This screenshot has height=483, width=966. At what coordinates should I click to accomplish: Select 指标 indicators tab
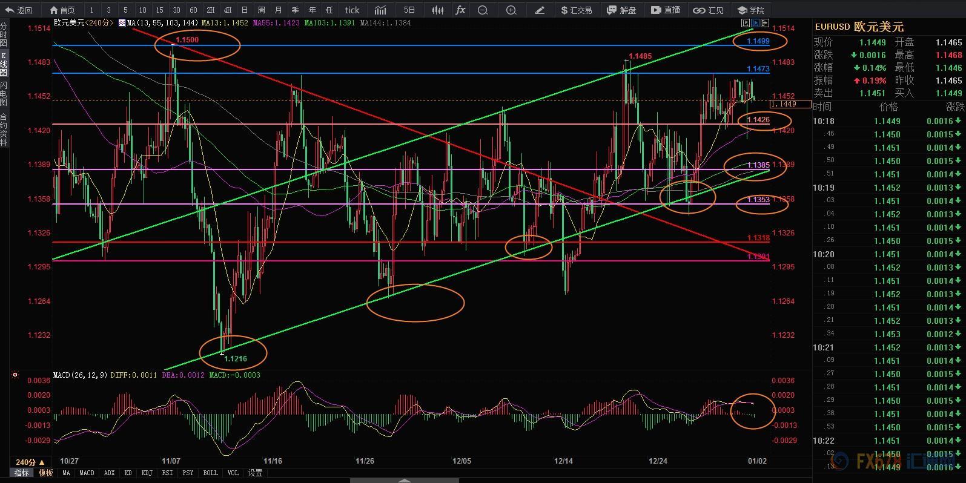[x=21, y=473]
